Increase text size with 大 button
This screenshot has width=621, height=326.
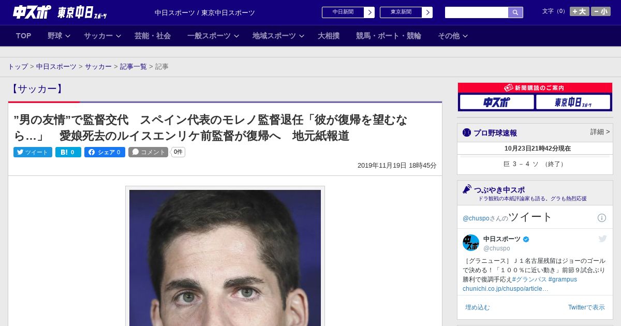point(579,11)
